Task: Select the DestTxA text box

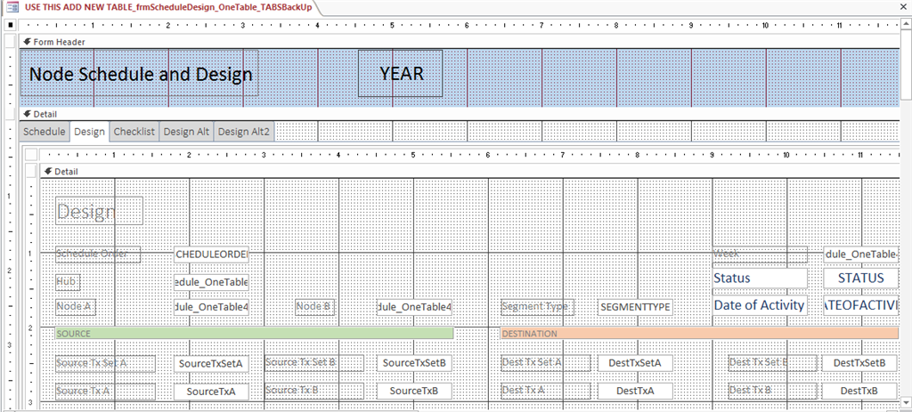Action: 635,391
